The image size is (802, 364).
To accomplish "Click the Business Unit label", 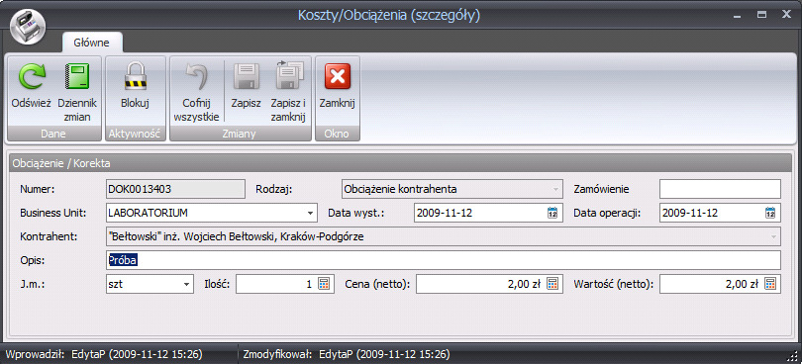I will pyautogui.click(x=52, y=214).
